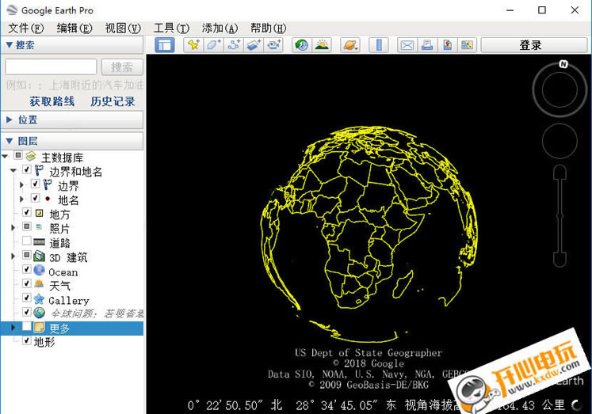Select the ruler measurement tool
The height and width of the screenshot is (414, 592).
pyautogui.click(x=379, y=45)
